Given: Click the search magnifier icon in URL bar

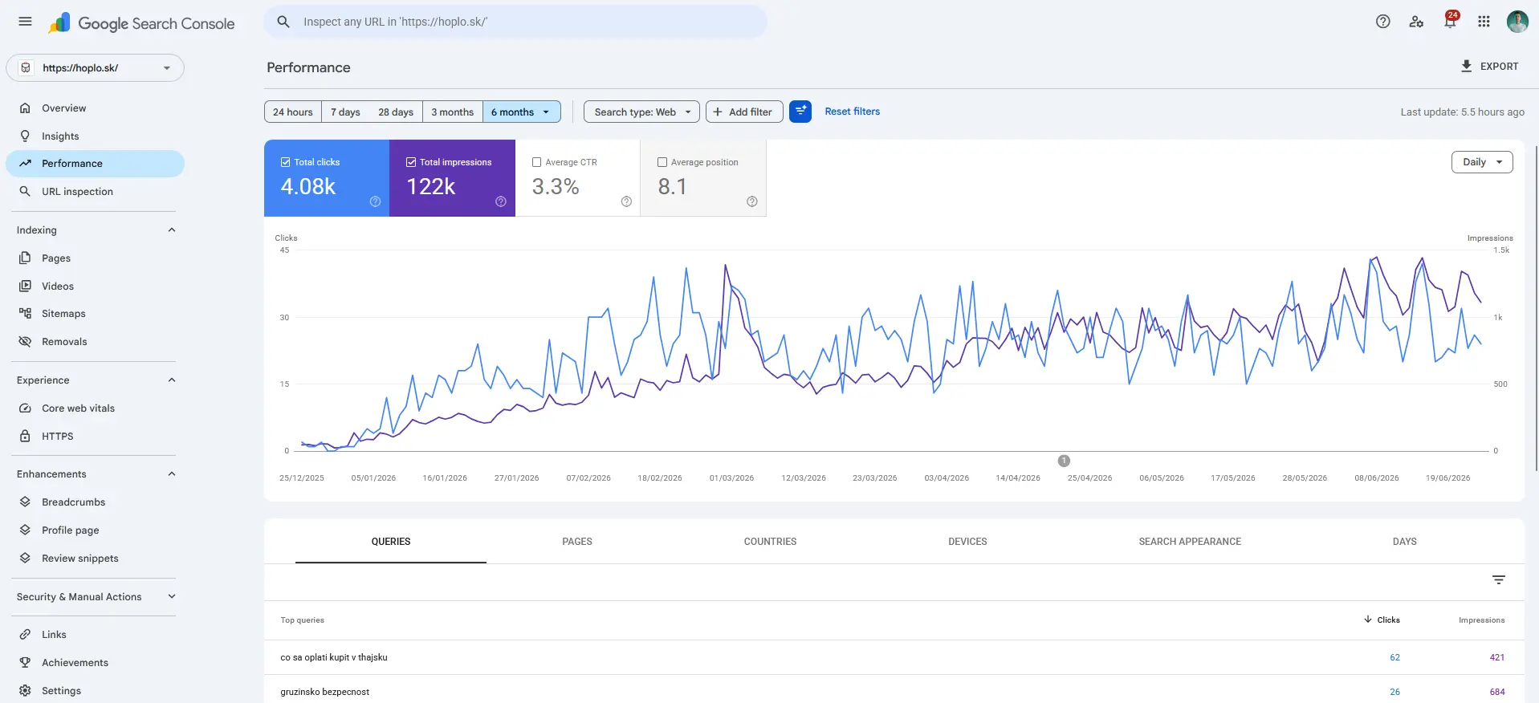Looking at the screenshot, I should (x=283, y=22).
